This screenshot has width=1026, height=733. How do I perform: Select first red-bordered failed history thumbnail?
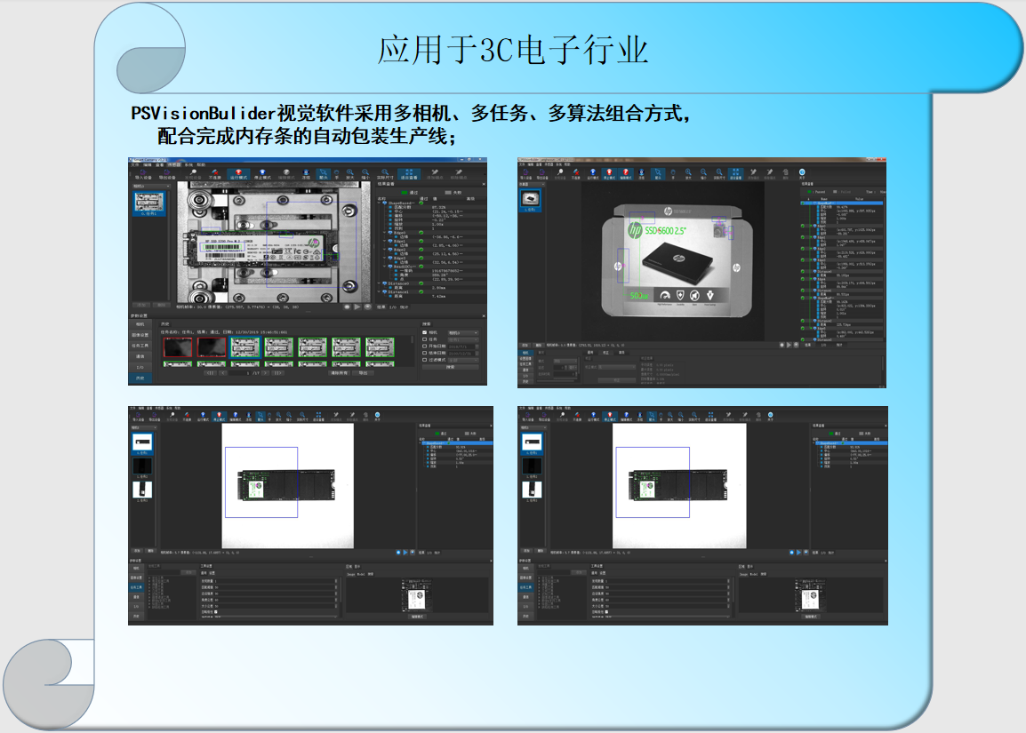click(179, 347)
